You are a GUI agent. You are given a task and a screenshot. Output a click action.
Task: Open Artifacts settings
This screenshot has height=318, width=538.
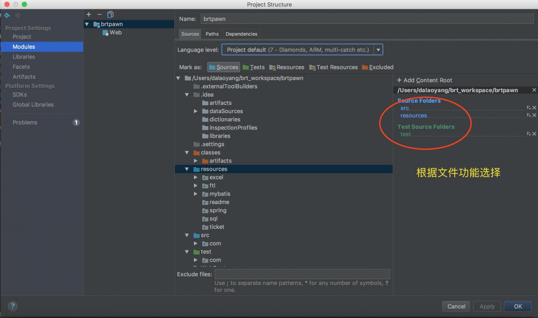click(24, 77)
